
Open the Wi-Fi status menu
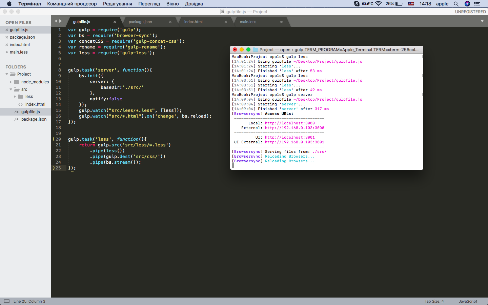(x=379, y=4)
